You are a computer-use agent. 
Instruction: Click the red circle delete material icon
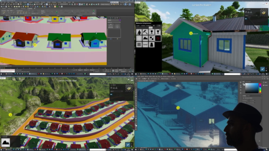click(158, 38)
